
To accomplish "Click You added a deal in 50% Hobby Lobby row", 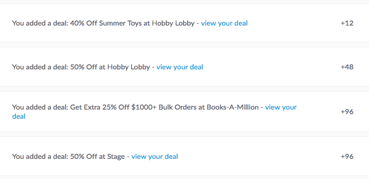I will tap(40, 67).
